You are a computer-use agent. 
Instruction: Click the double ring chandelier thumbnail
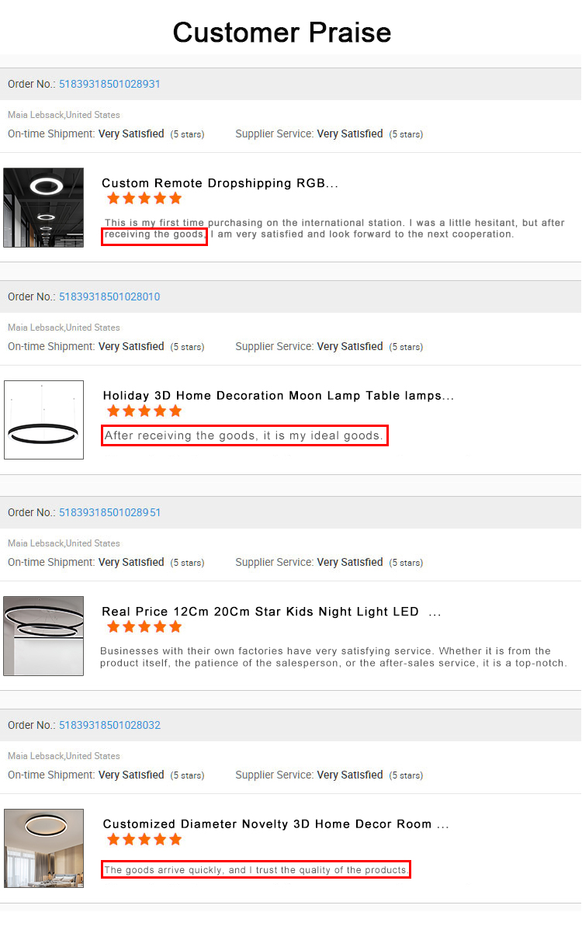[43, 636]
